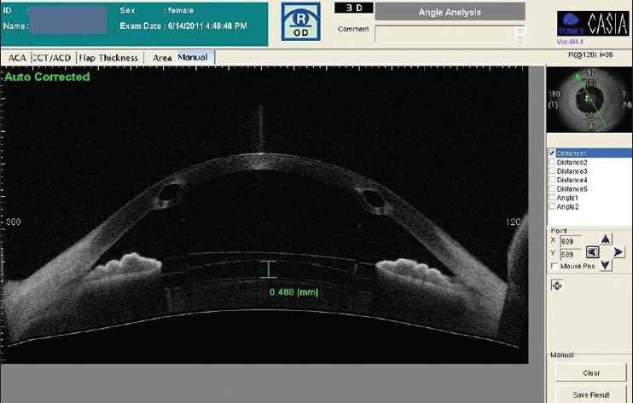This screenshot has height=403, width=633.
Task: Click the left arrow point control
Action: tap(593, 252)
